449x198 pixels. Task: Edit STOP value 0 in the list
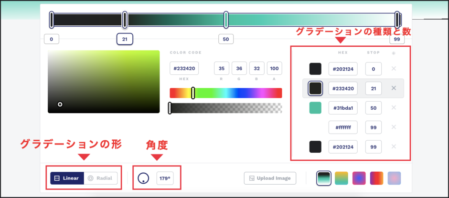[374, 69]
